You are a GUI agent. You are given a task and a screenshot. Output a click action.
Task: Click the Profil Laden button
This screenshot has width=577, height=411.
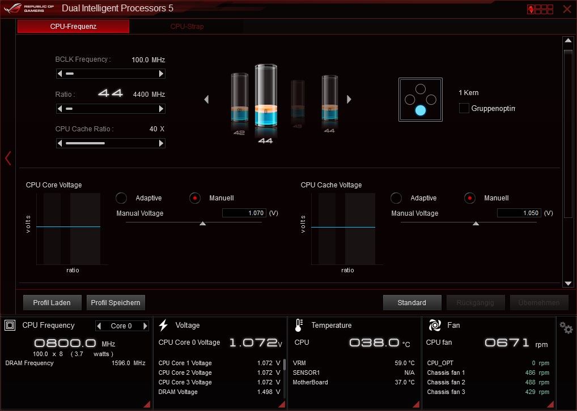pyautogui.click(x=52, y=302)
